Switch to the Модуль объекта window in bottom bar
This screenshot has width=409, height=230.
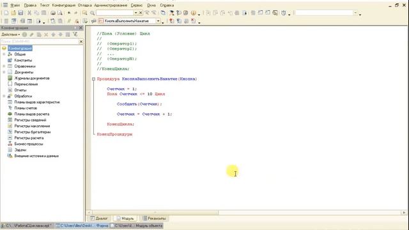coord(136,226)
